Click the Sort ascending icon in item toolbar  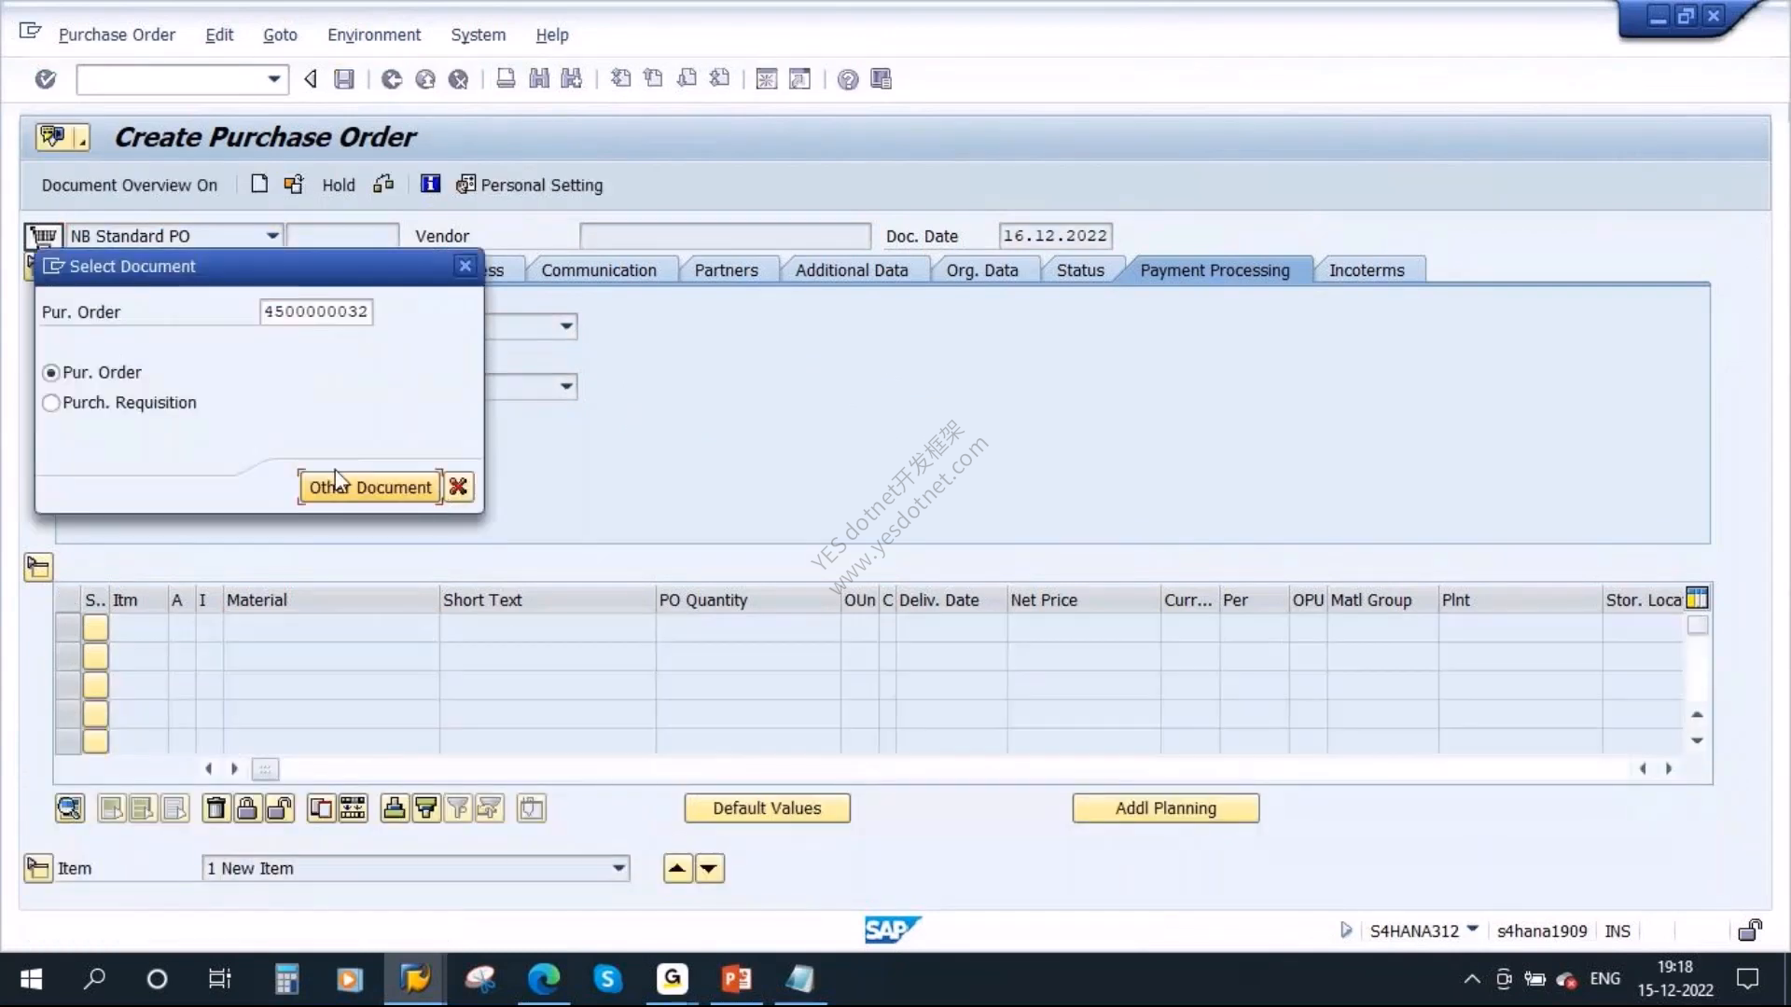395,808
